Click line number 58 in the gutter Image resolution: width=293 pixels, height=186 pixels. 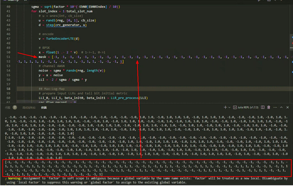point(8,89)
